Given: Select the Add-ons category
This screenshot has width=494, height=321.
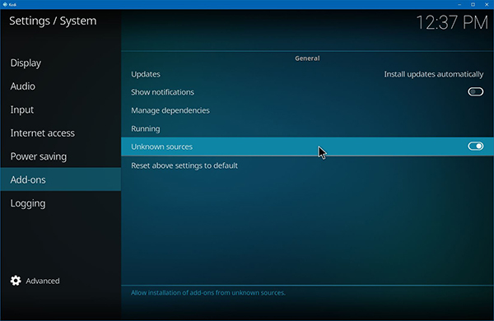Looking at the screenshot, I should coord(61,179).
